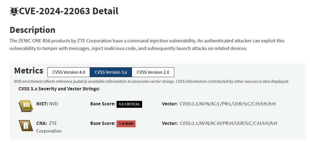Open the CVSS Version 2.0 tab
This screenshot has height=143, width=310.
pyautogui.click(x=153, y=72)
